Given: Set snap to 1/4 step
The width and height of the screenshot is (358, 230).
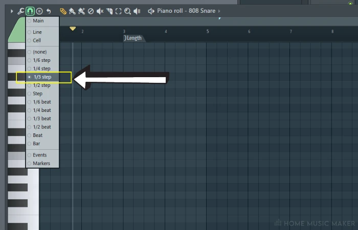Looking at the screenshot, I should click(42, 68).
